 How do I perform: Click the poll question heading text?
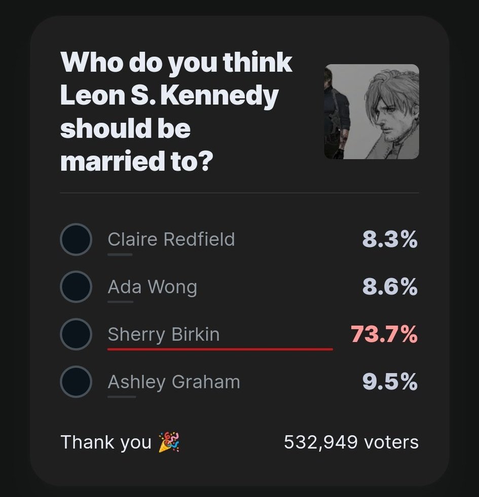[x=176, y=112]
